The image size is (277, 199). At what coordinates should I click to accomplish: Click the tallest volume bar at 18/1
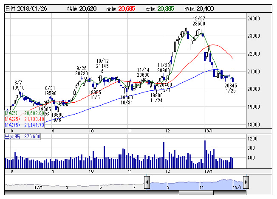tap(205, 154)
